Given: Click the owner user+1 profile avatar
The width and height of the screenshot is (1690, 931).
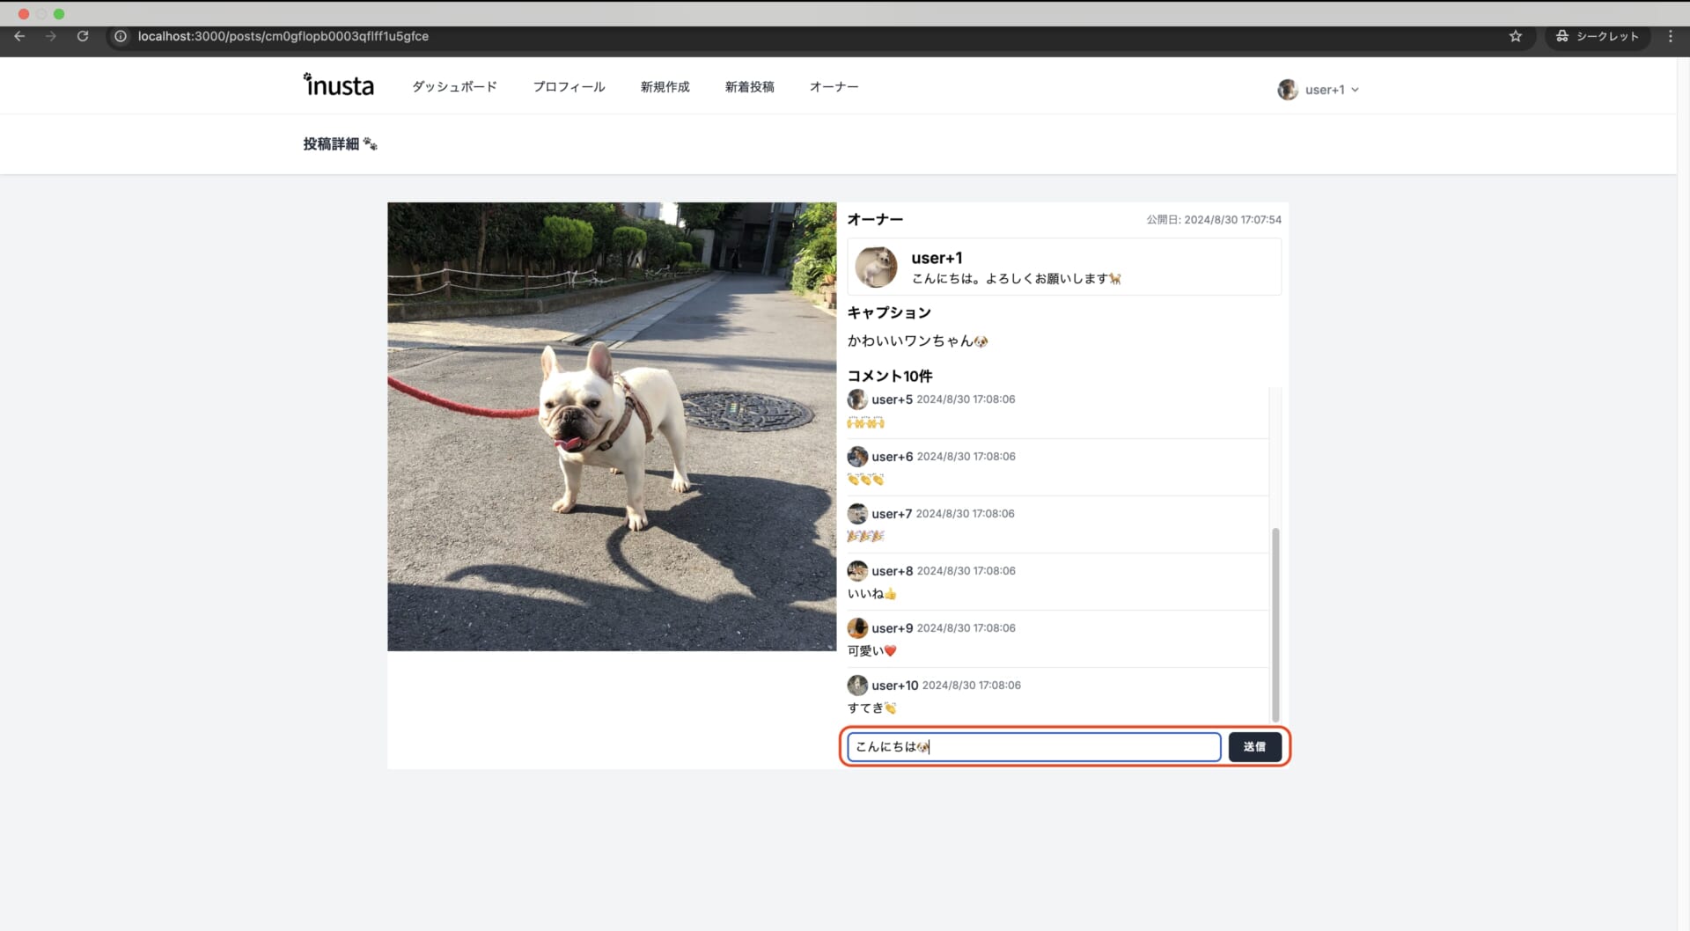Looking at the screenshot, I should tap(876, 267).
